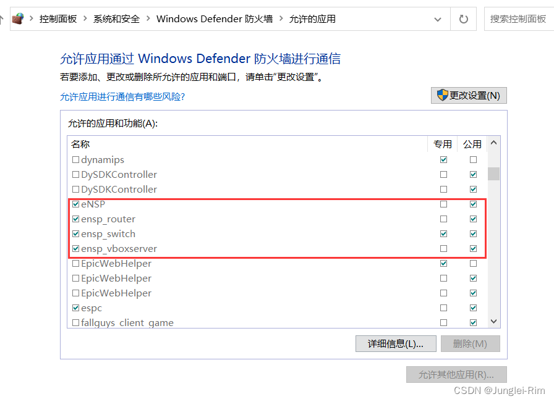The image size is (554, 402).
Task: Toggle ensp_vboxserver 专用 checkbox
Action: pyautogui.click(x=443, y=248)
